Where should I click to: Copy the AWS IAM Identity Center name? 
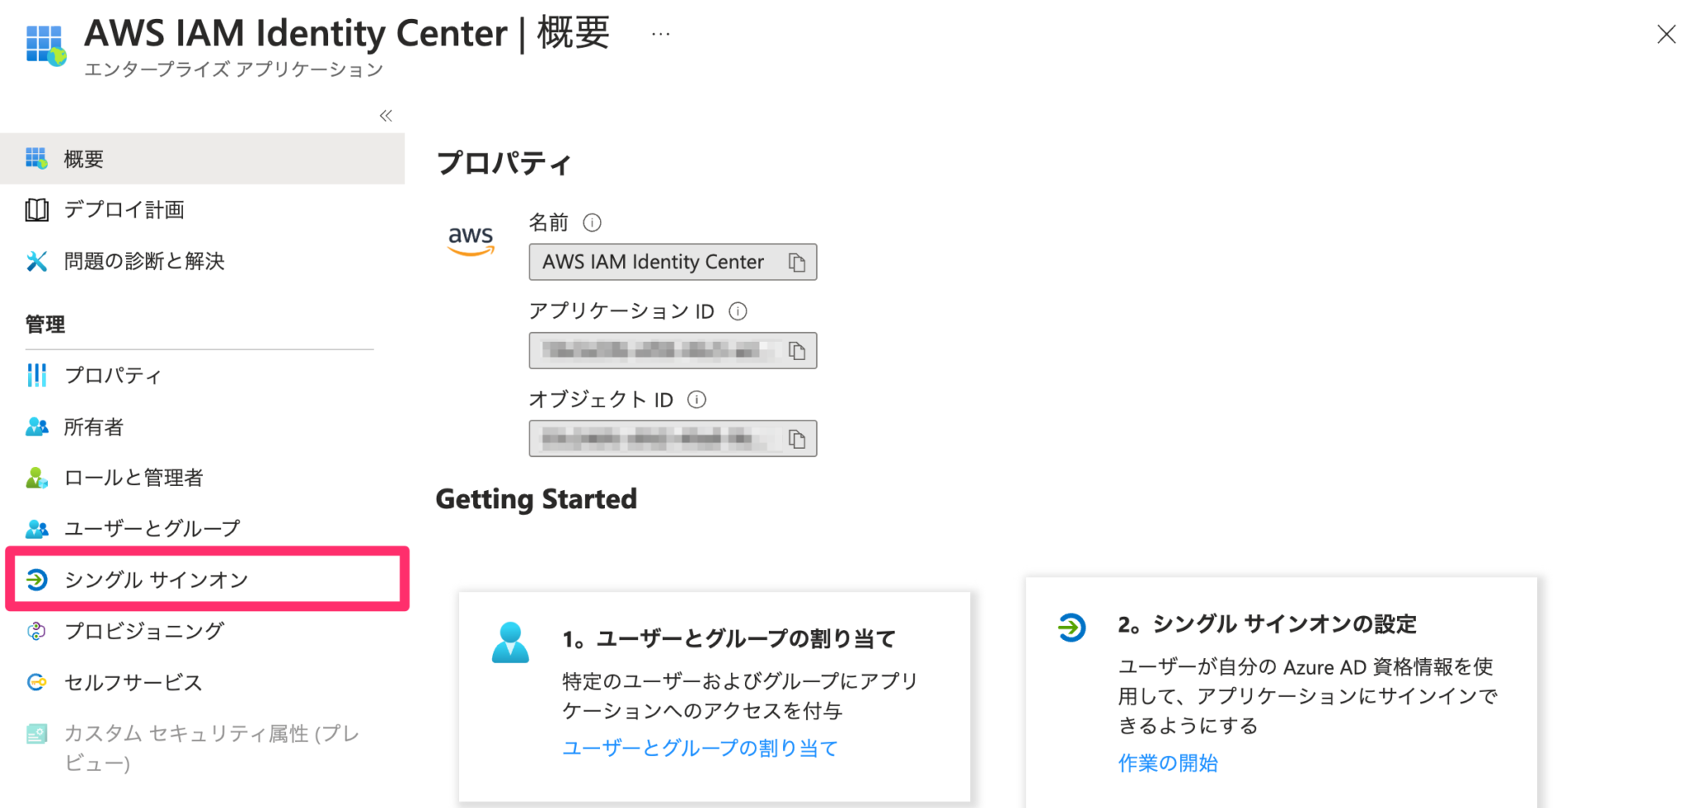point(797,262)
